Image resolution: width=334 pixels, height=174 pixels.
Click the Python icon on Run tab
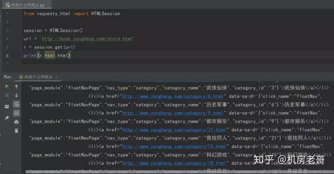(x=21, y=77)
